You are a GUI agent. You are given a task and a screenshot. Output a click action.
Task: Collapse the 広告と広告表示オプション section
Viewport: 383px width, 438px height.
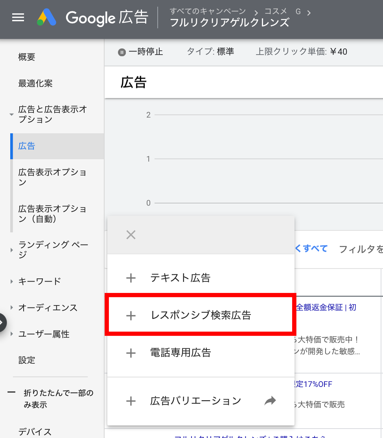pos(11,114)
